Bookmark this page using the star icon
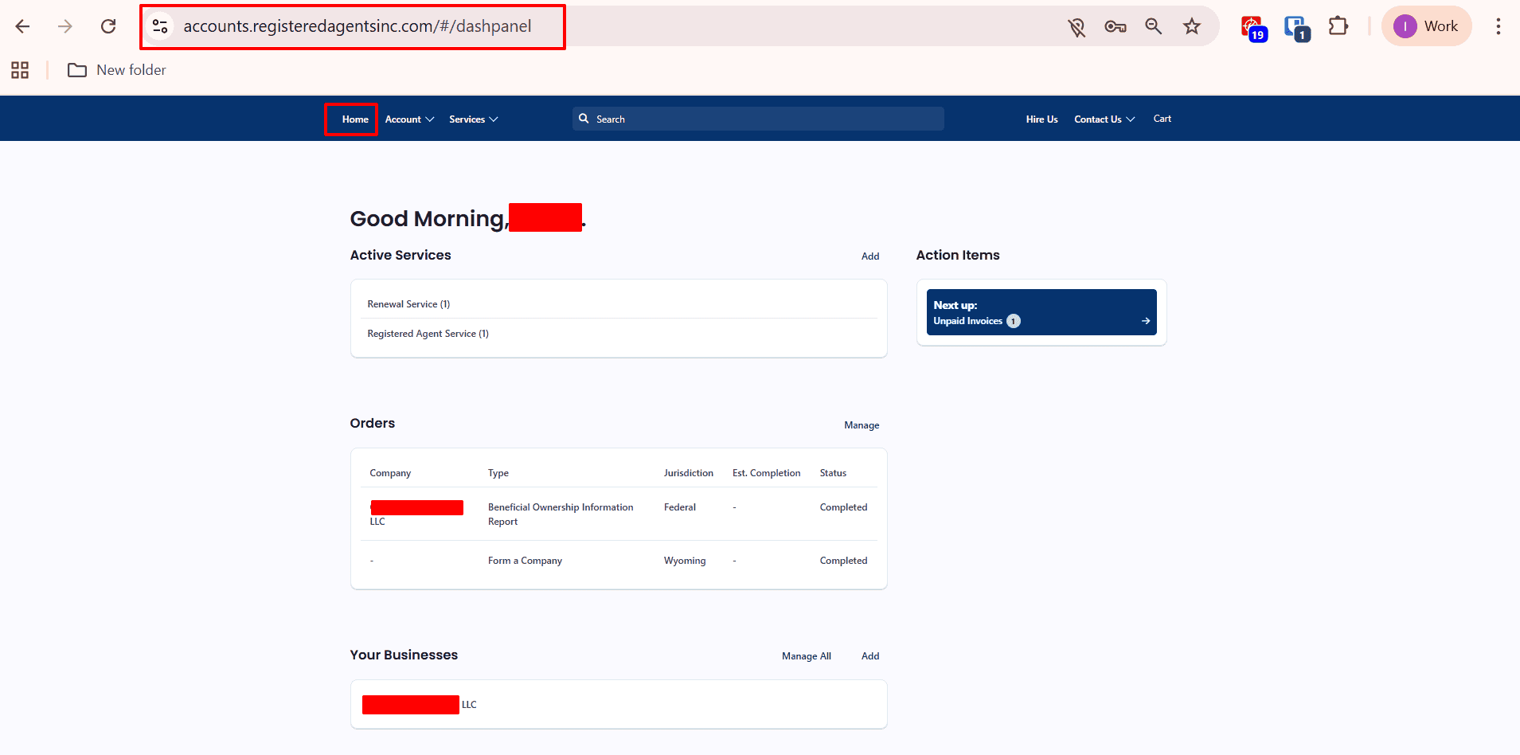The width and height of the screenshot is (1520, 755). [x=1192, y=25]
